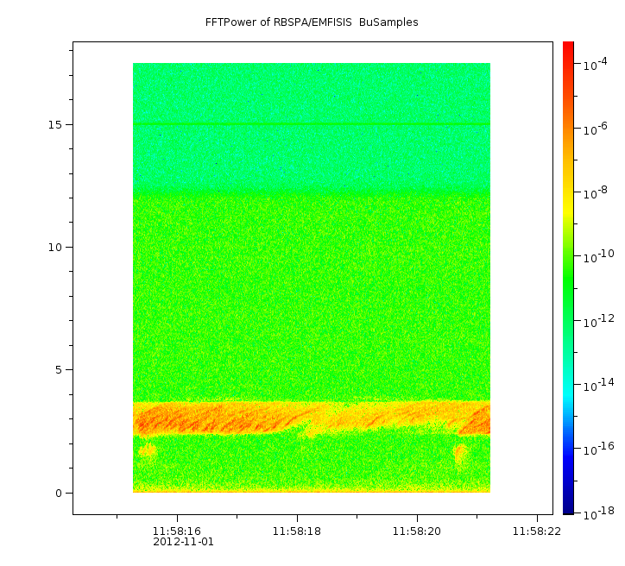Click the orange-red band in the spectrogram
Viewport: 625px width, 566px height.
(x=216, y=420)
